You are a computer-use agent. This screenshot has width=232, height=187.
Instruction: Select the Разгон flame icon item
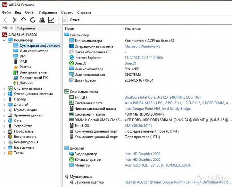point(25,67)
